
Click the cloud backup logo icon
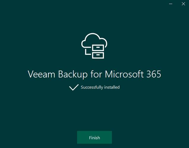(x=94, y=46)
